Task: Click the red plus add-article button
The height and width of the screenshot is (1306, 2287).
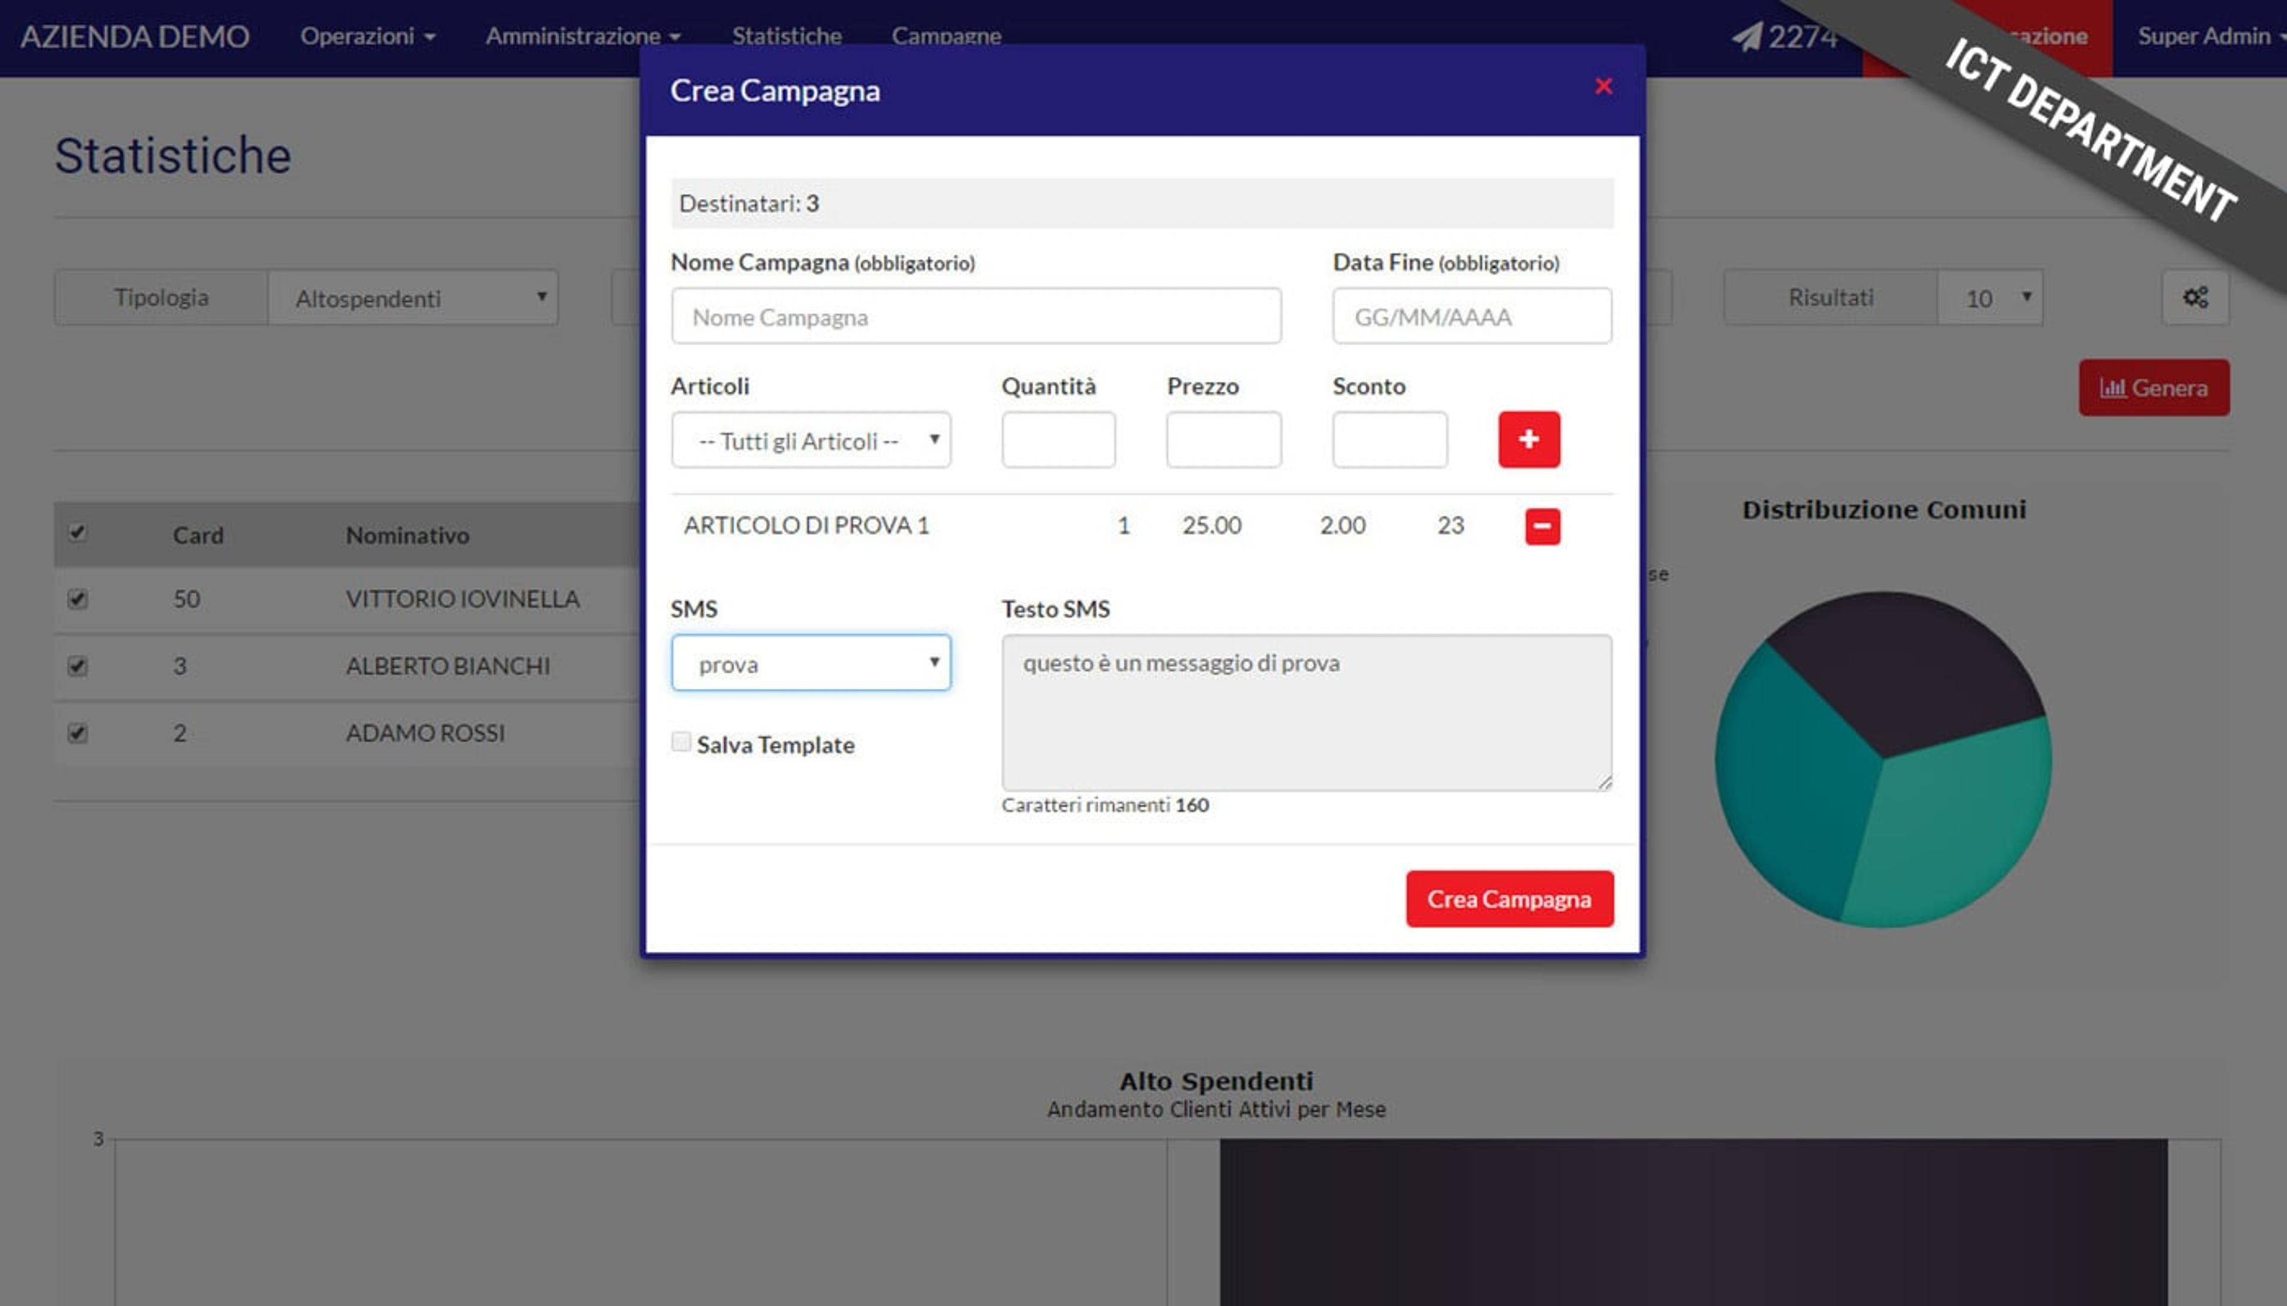Action: 1529,439
